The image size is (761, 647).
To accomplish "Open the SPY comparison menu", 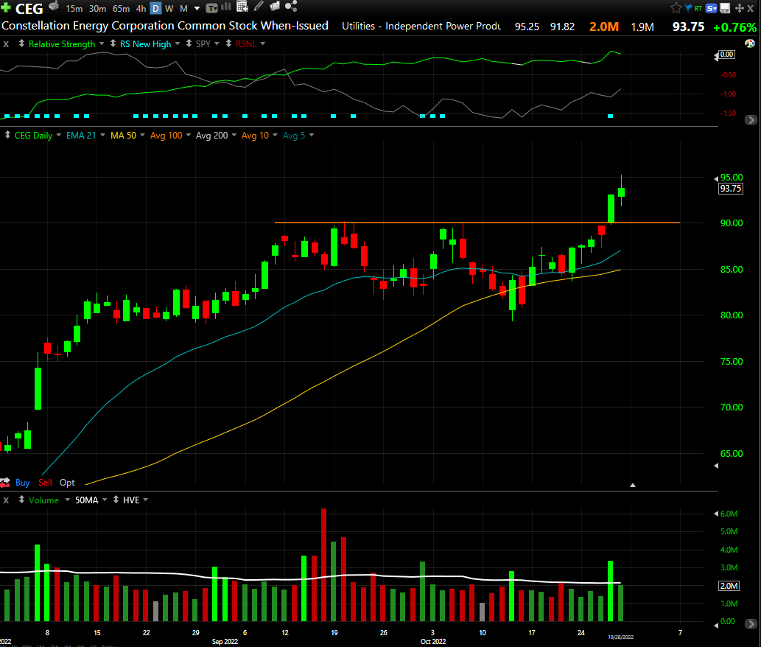I will (x=217, y=43).
